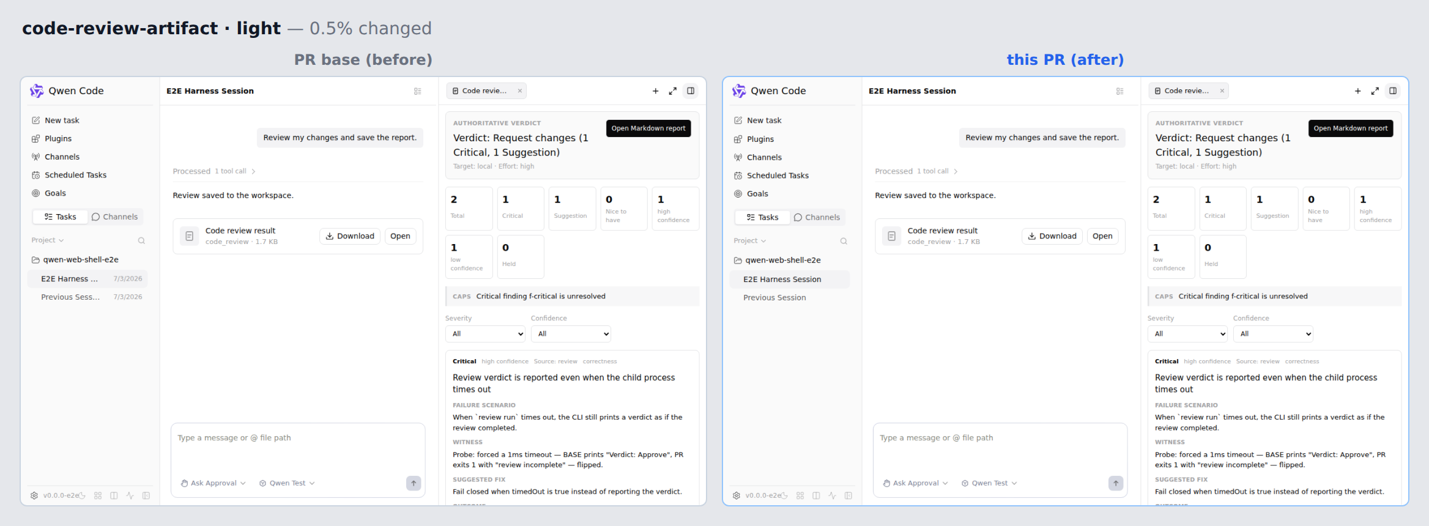
Task: Click send arrow button in after panel
Action: click(1116, 483)
